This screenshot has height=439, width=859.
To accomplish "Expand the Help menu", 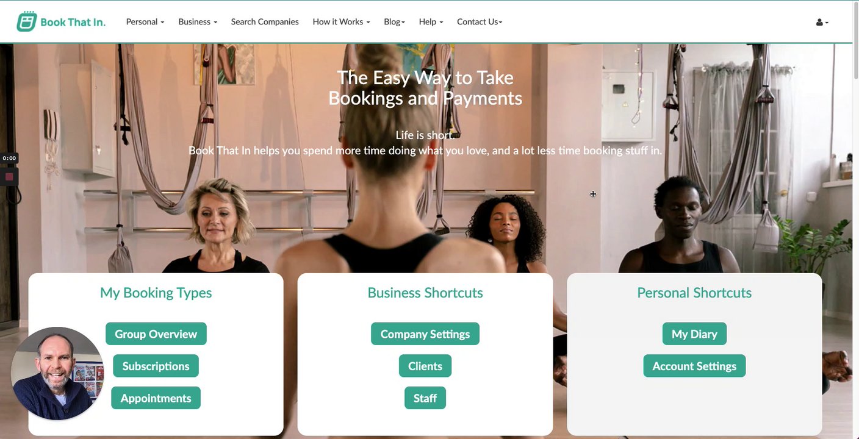I will 431,22.
